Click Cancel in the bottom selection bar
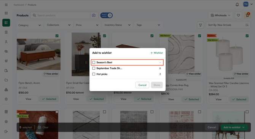The image size is (255, 139). click(212, 127)
